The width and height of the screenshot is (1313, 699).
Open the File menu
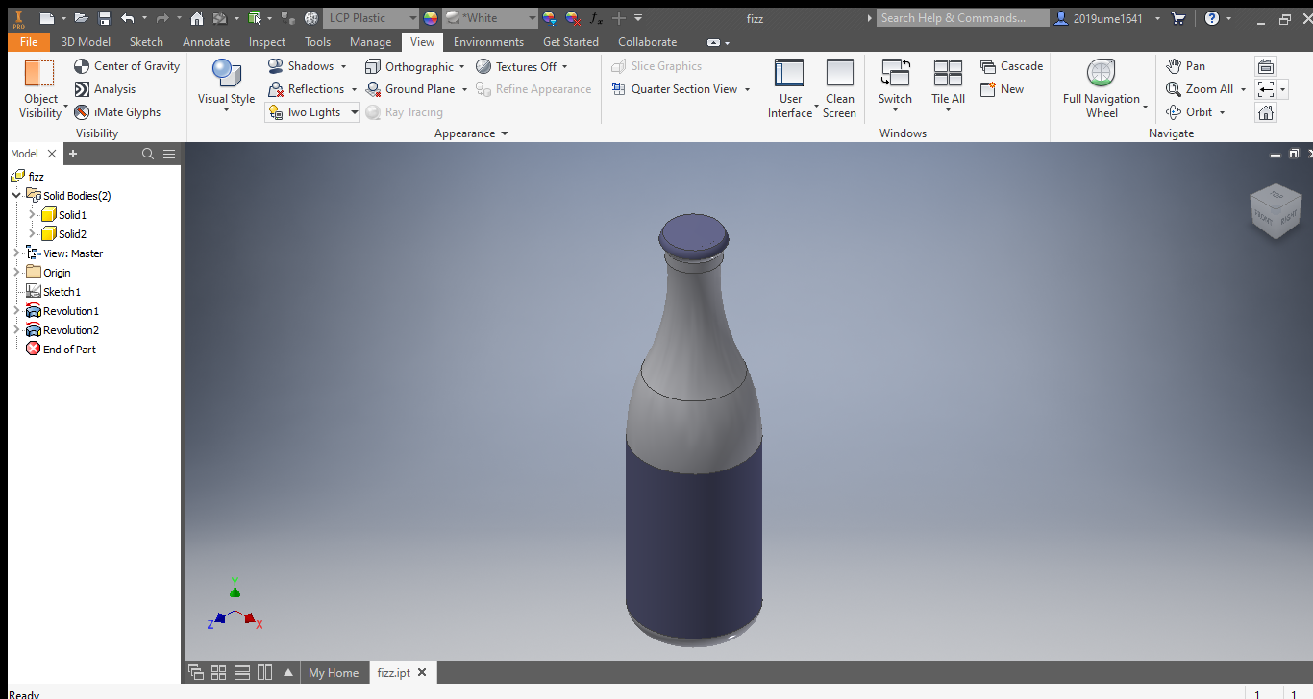[x=28, y=42]
